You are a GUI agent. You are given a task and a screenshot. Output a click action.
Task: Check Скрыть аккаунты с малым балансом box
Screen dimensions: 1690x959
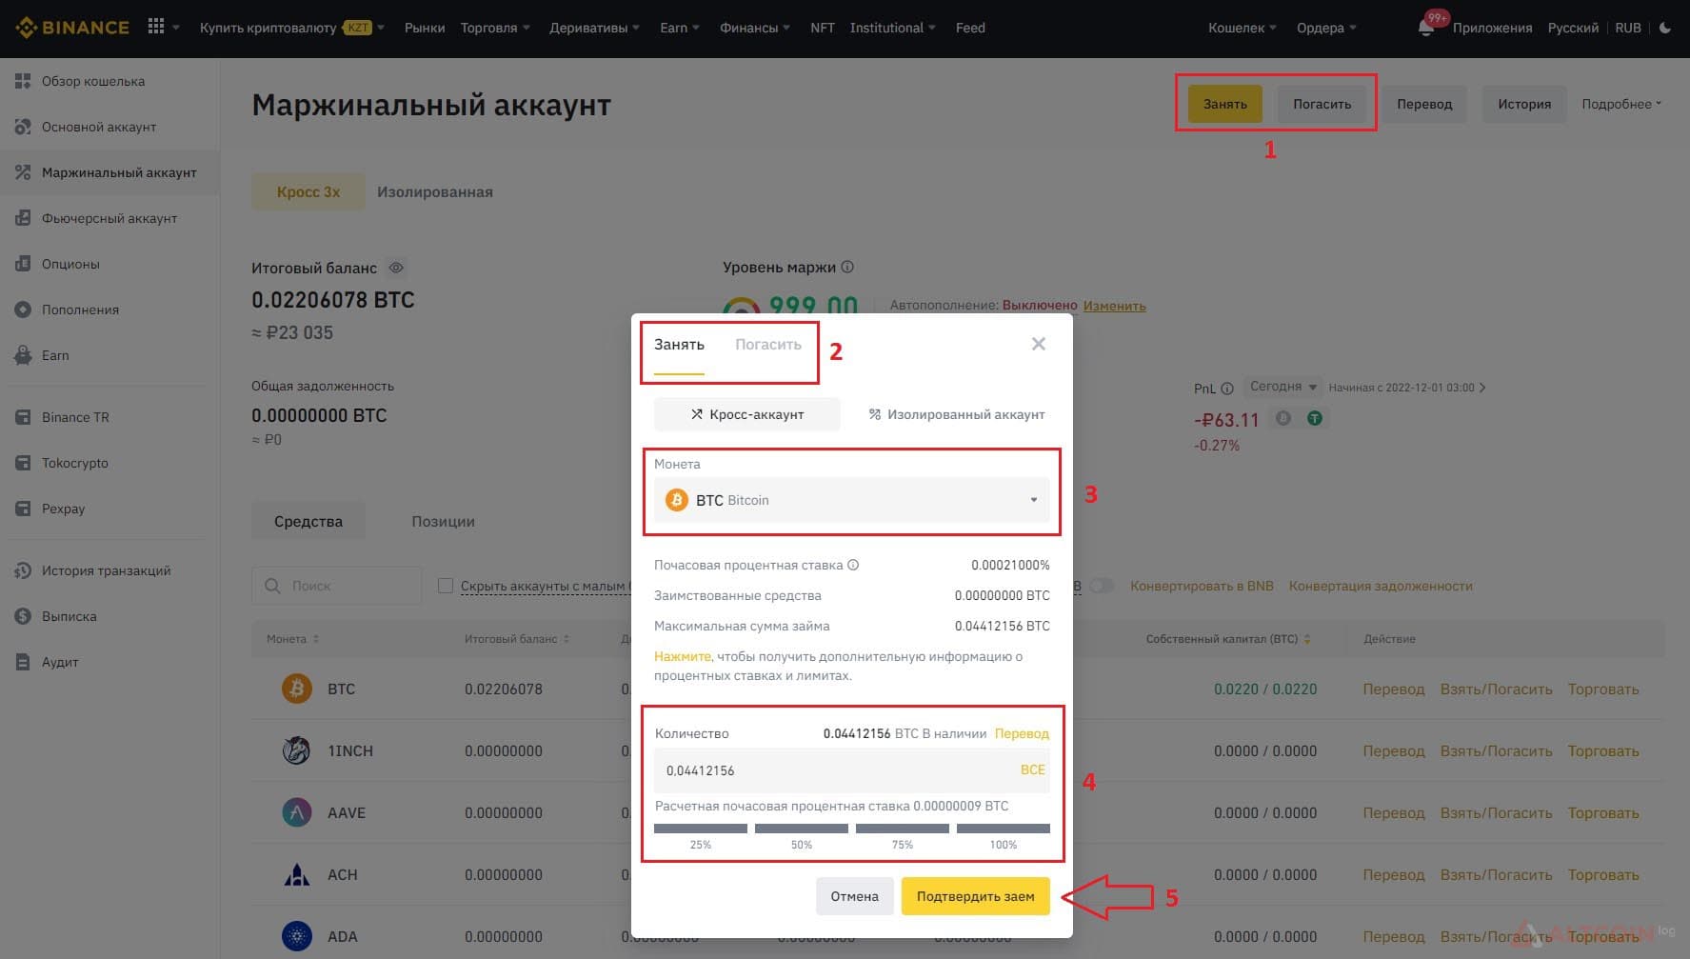click(x=445, y=586)
